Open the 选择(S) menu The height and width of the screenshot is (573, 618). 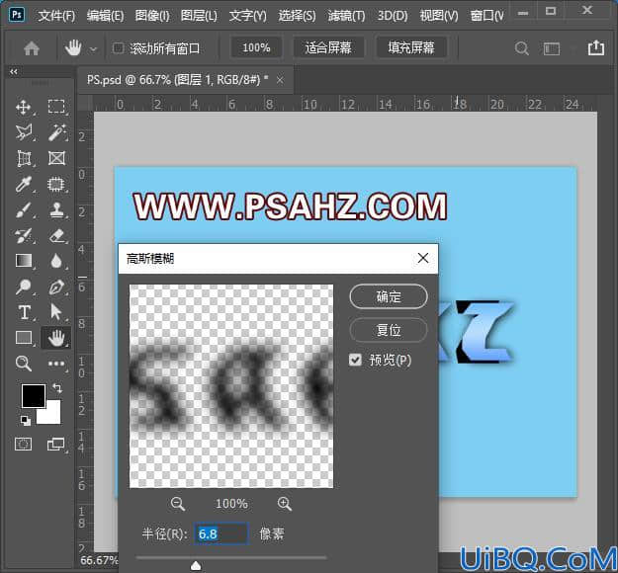[297, 16]
